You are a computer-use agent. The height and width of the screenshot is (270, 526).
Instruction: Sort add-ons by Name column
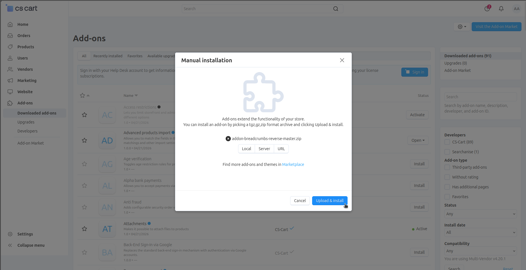tap(131, 95)
